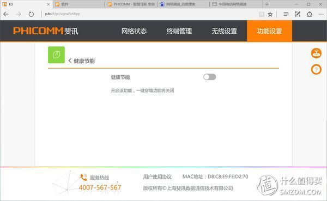Minimize the browser window
Screen dimensions: 327x201
pos(296,4)
